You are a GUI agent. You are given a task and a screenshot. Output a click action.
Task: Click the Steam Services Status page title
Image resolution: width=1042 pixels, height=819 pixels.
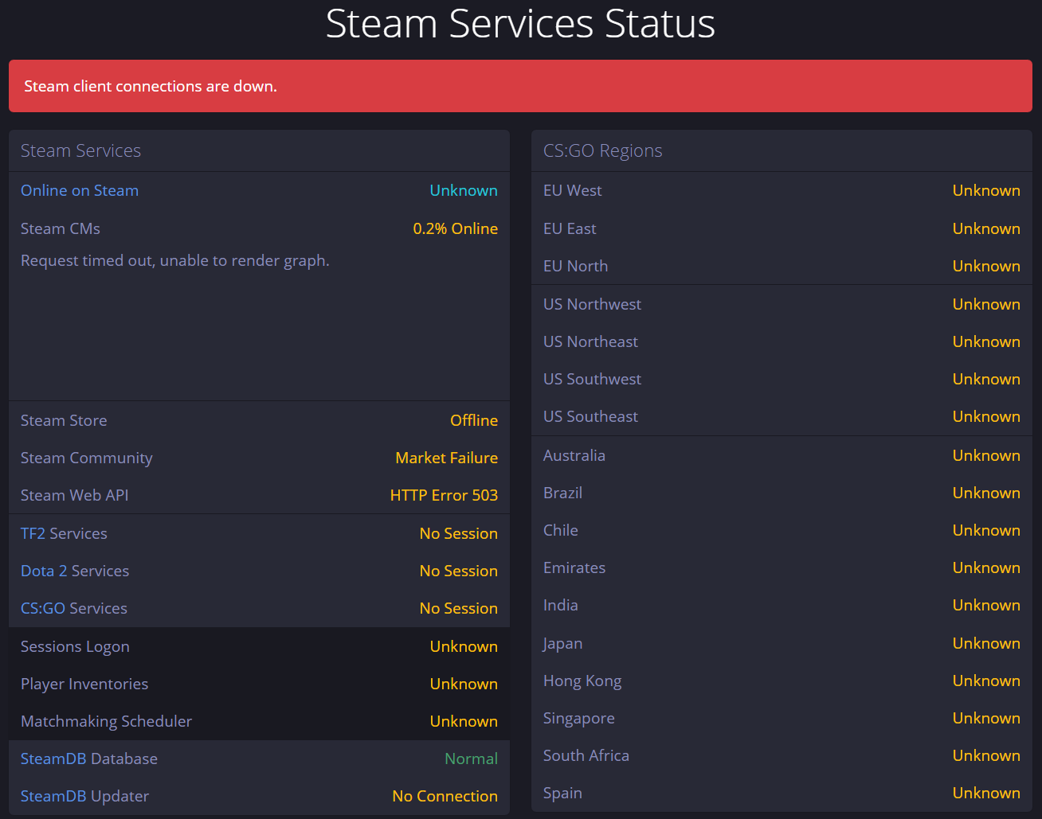tap(520, 23)
